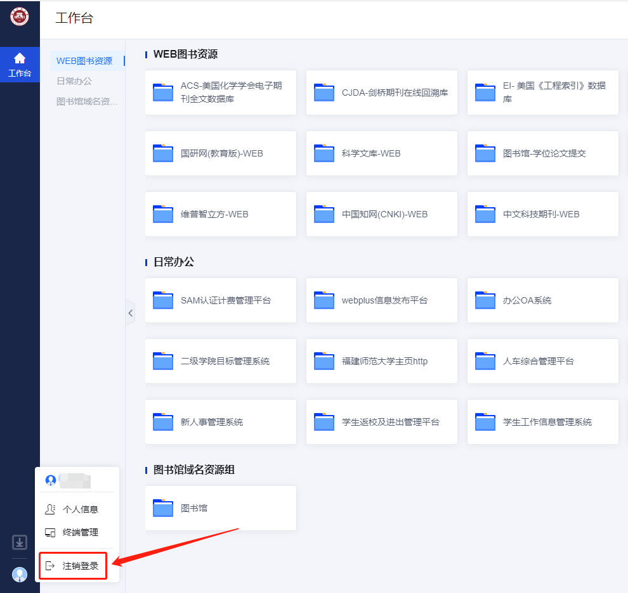
Task: Select the 图书馆域名资源组 category
Action: [x=87, y=101]
